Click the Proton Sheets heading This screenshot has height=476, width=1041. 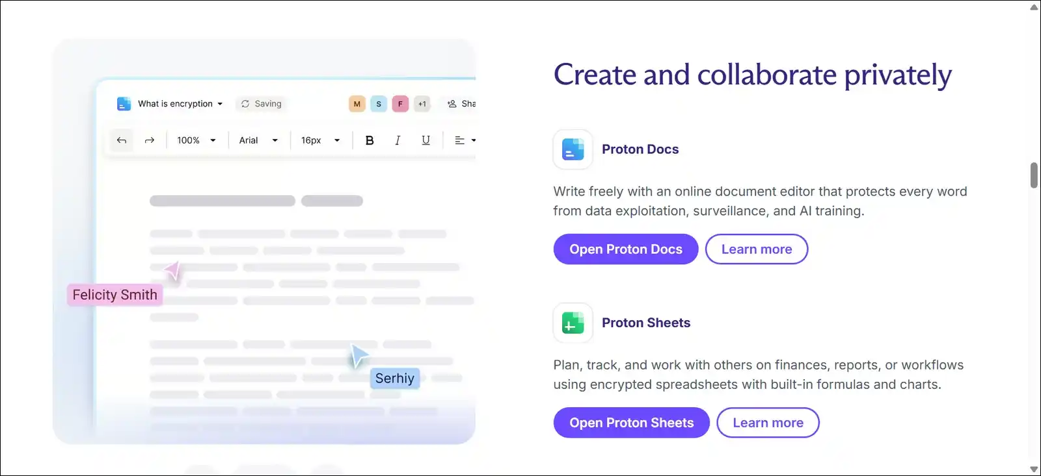[x=646, y=323]
